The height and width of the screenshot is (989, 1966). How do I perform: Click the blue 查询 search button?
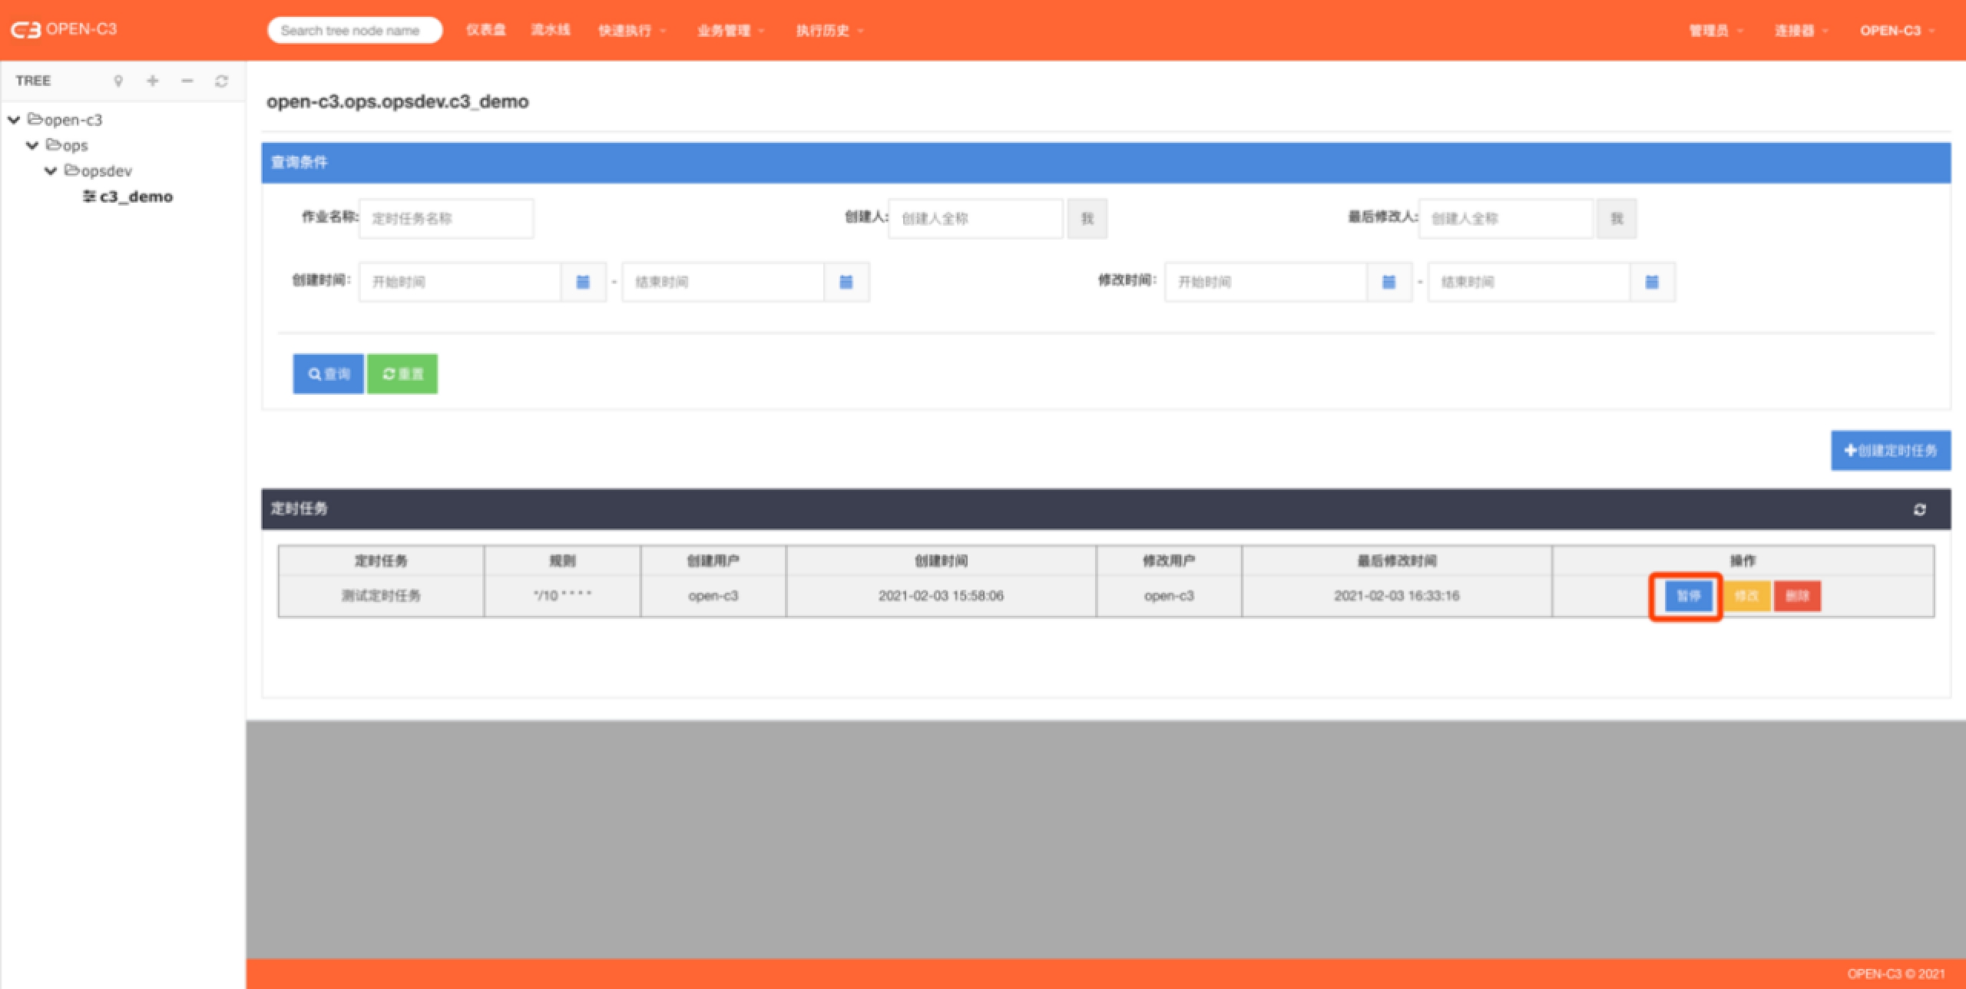point(328,374)
